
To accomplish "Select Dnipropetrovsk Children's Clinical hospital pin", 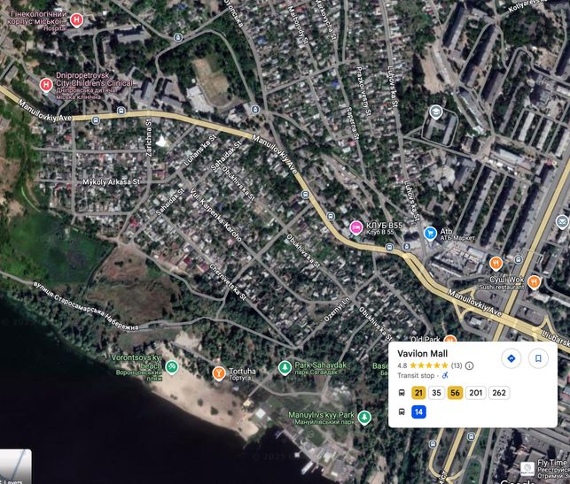I will point(46,85).
